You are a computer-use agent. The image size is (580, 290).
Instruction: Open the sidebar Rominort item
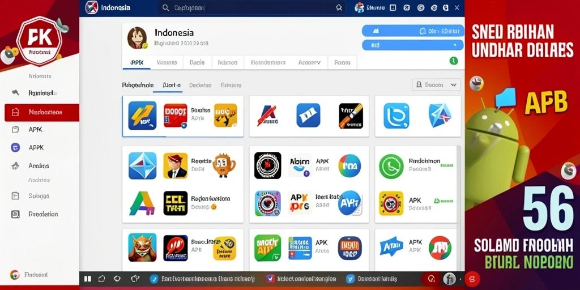(42, 93)
